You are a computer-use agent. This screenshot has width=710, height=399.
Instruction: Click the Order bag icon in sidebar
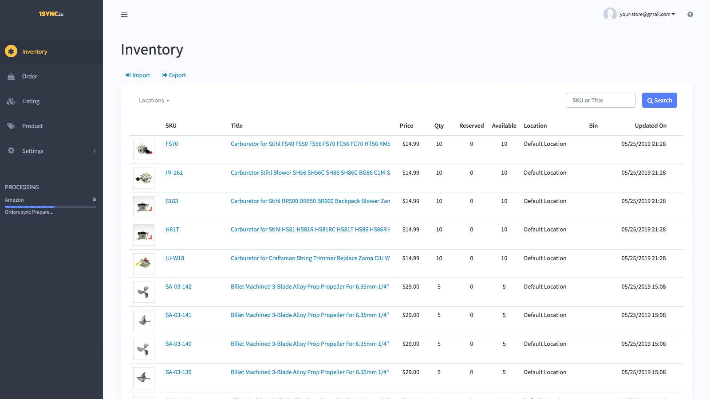(x=11, y=76)
